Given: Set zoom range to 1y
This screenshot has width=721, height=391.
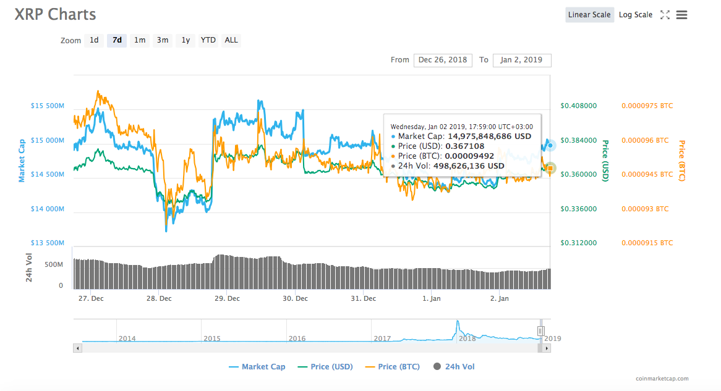Looking at the screenshot, I should 186,40.
